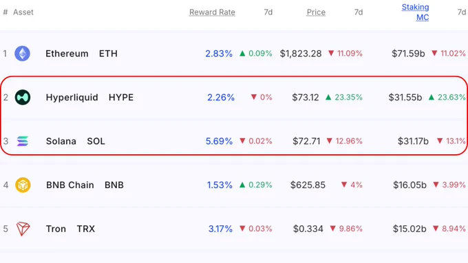Click the ETH ticker symbol

108,54
